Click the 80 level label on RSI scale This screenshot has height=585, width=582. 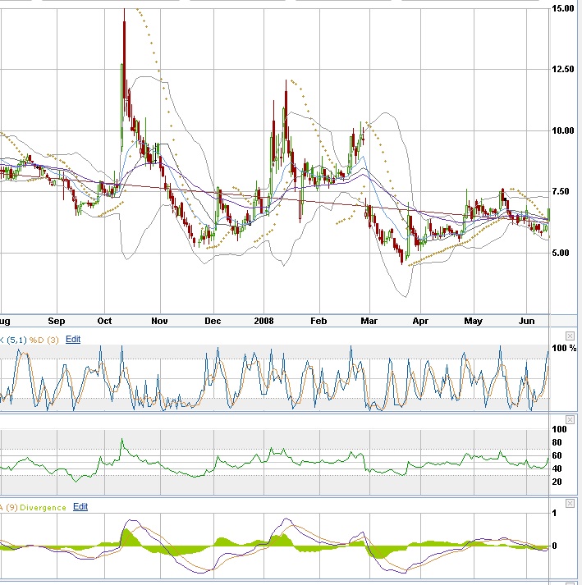(560, 442)
